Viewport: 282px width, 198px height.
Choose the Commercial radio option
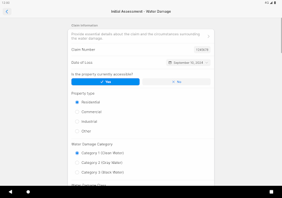(x=77, y=112)
